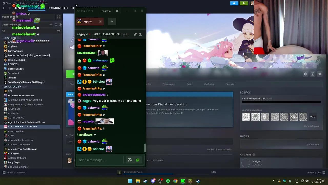Open the pinned message icon in KickTalk header
The image size is (328, 185).
click(x=135, y=34)
